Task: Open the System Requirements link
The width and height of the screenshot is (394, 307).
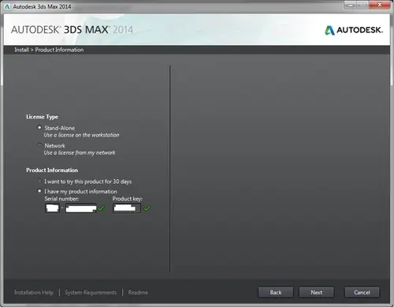Action: 91,293
